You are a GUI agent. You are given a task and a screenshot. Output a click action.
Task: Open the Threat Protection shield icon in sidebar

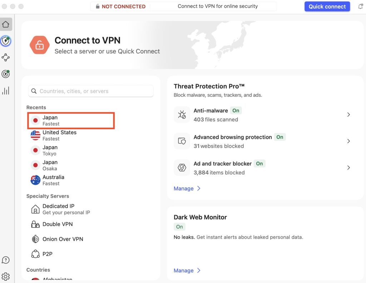[6, 41]
